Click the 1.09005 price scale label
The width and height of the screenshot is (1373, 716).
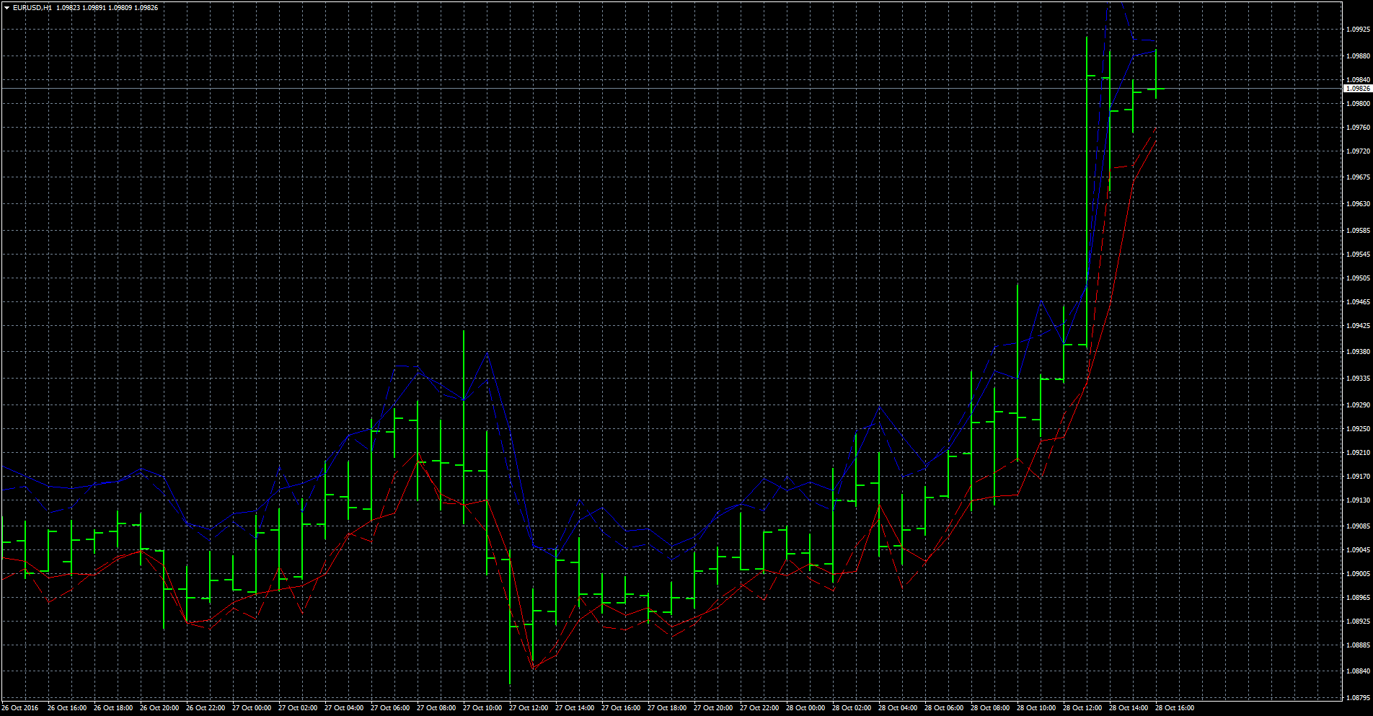(x=1358, y=574)
